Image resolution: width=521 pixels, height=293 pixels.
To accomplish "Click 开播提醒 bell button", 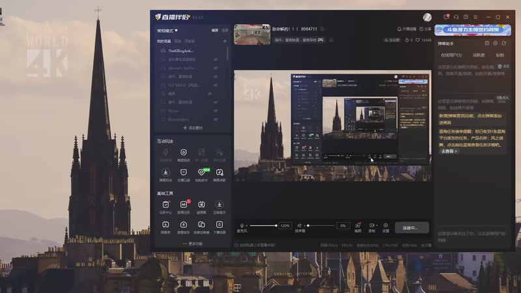I will tap(406, 29).
